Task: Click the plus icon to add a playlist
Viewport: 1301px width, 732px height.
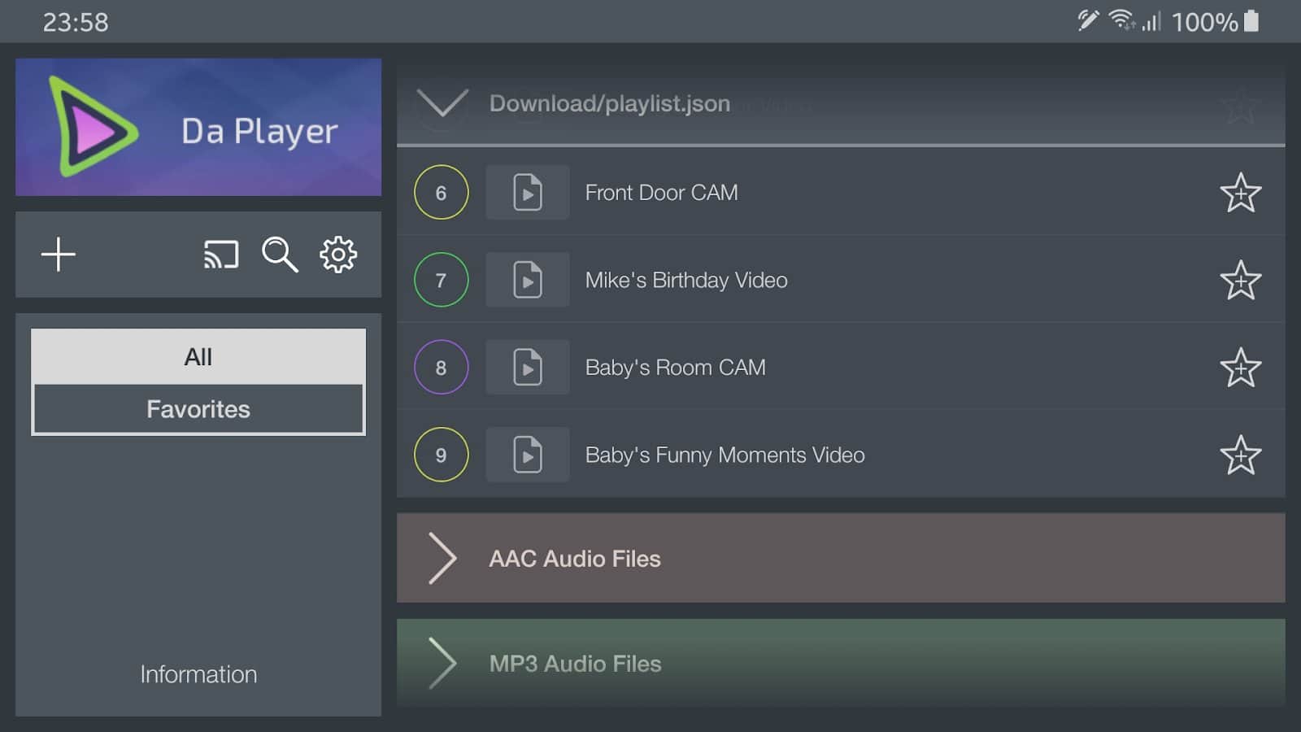Action: tap(59, 255)
